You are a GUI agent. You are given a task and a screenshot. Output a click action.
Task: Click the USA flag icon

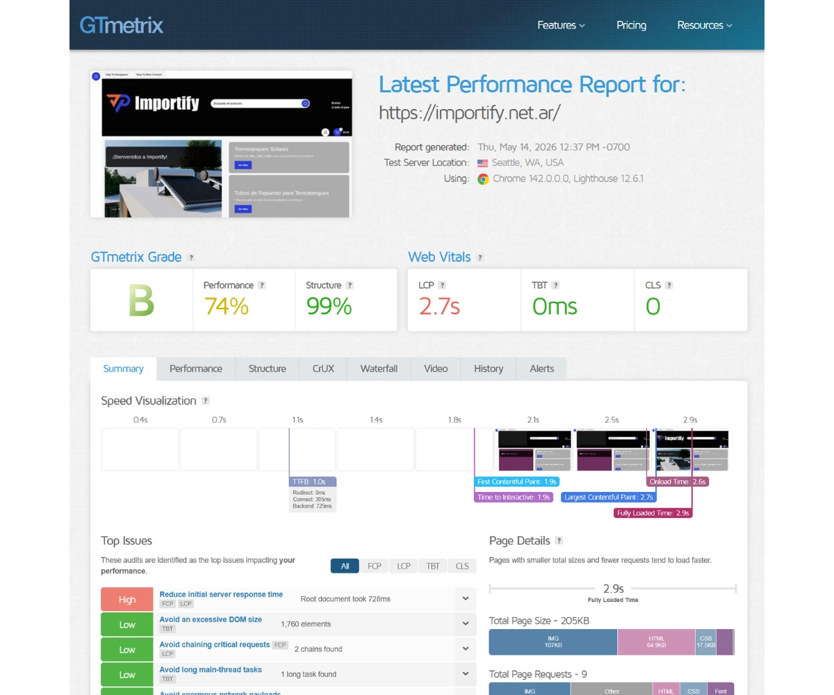tap(483, 163)
